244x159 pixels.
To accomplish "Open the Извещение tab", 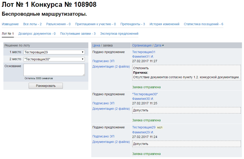I will coord(10,24).
